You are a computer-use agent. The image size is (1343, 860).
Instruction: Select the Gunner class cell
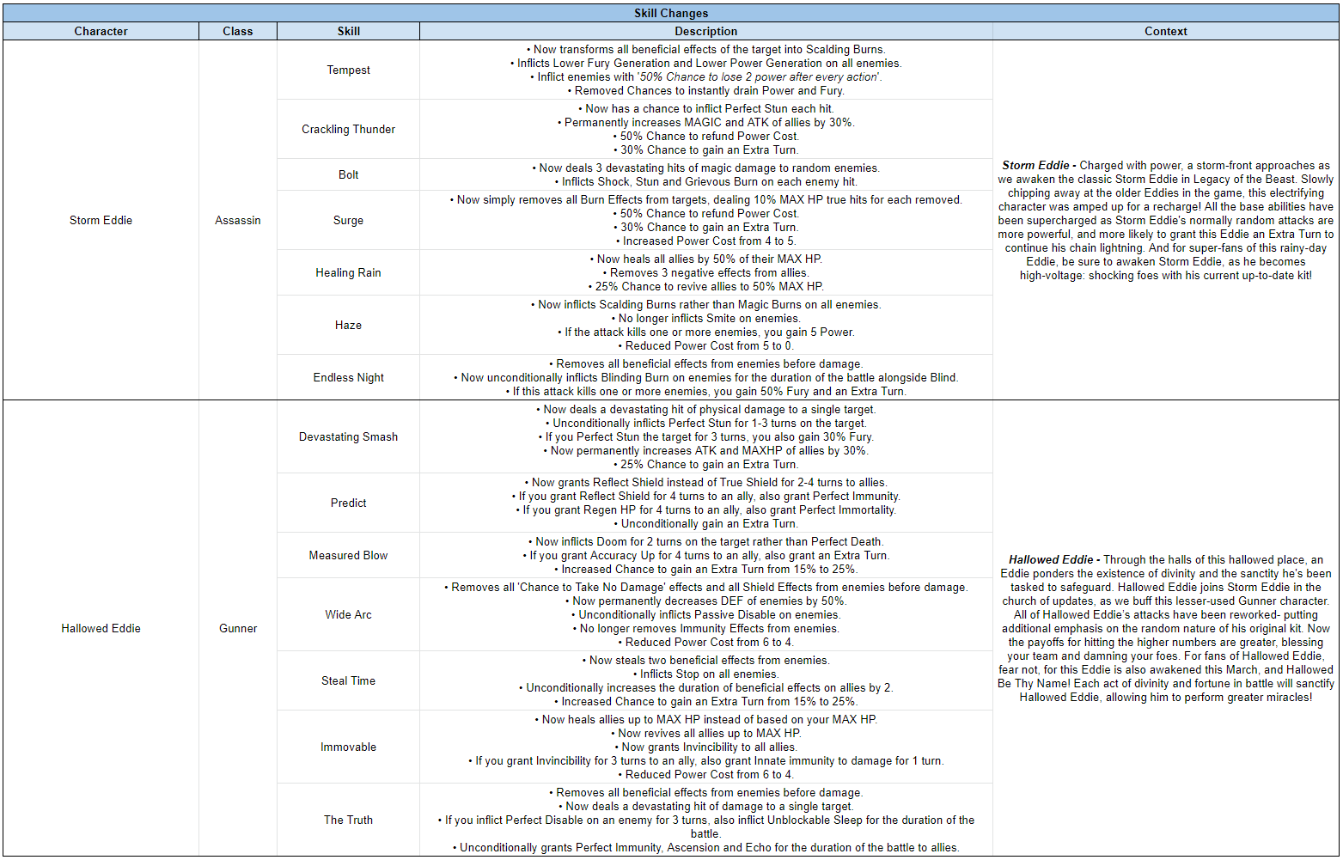tap(237, 628)
